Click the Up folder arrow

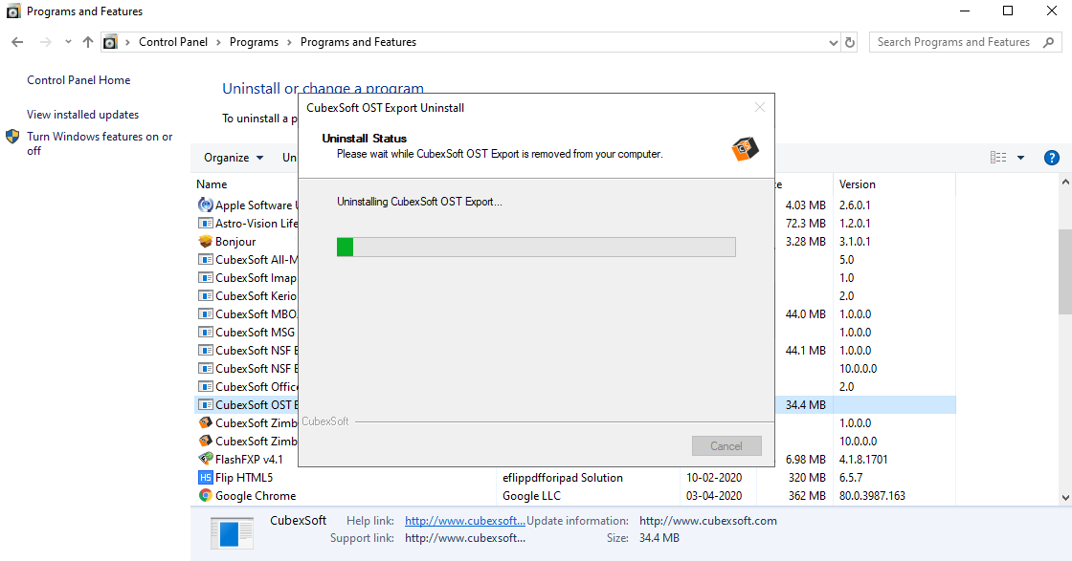[x=88, y=42]
